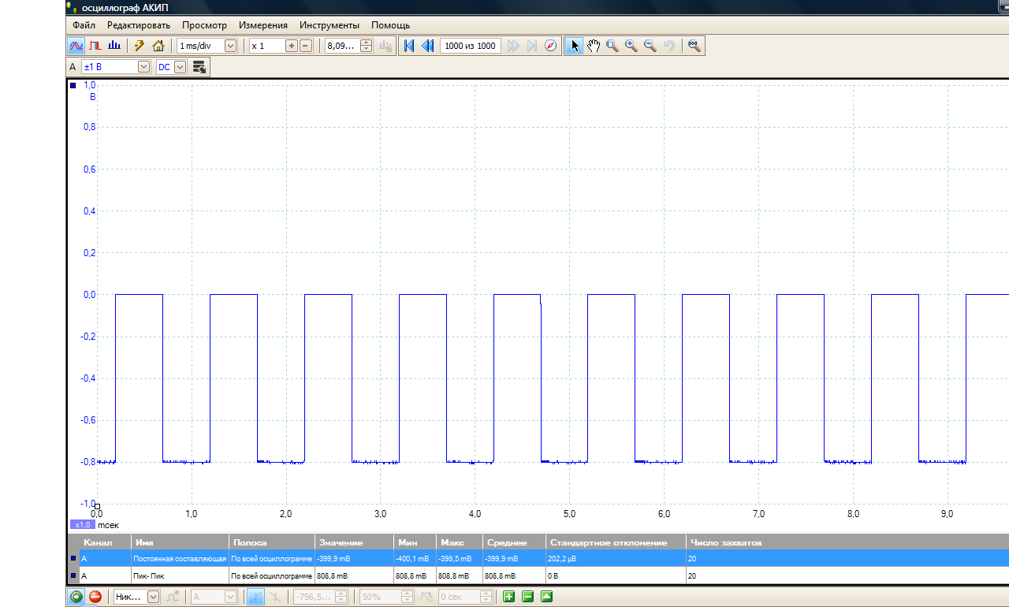Screen dimensions: 1009x607
Task: Delete measurement with green minus button
Action: pos(527,597)
